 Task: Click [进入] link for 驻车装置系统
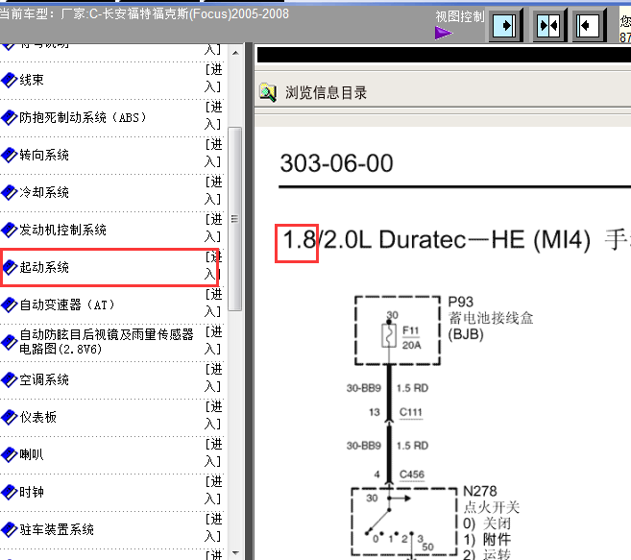(213, 527)
